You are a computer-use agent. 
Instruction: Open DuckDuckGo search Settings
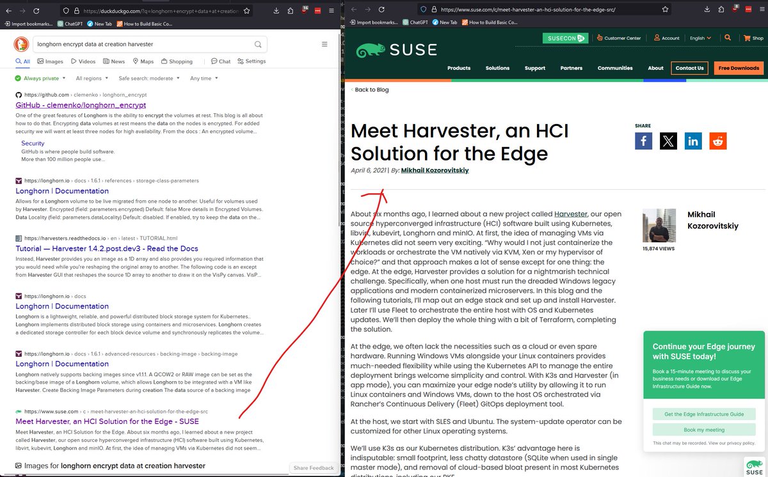(x=252, y=61)
